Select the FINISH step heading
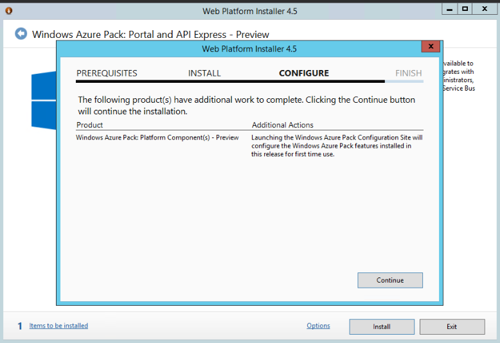The image size is (500, 343). (x=408, y=73)
